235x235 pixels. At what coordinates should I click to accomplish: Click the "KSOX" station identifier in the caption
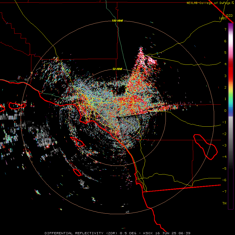(x=148, y=233)
